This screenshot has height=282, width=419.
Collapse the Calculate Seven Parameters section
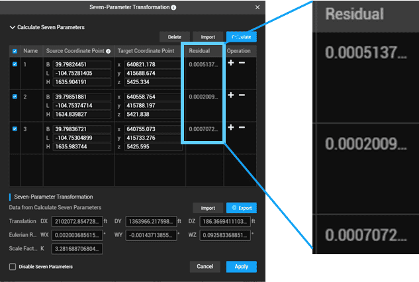(x=12, y=27)
